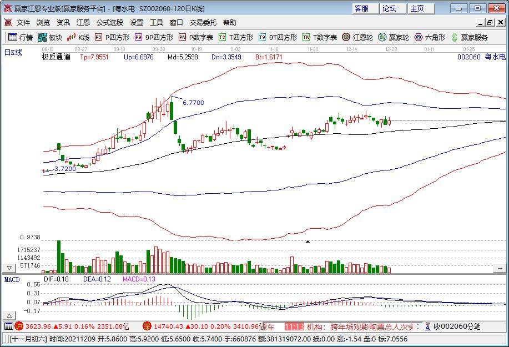The width and height of the screenshot is (509, 347).
Task: Click the 主页 homepage button
Action: (421, 8)
